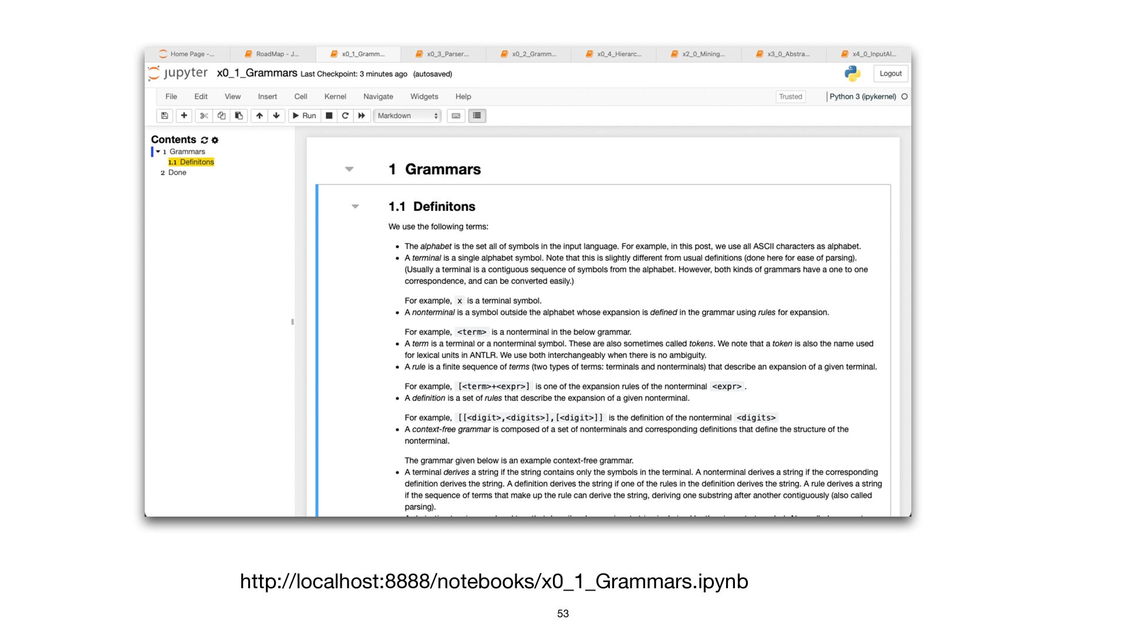This screenshot has width=1127, height=634.
Task: Move selected cell up with arrow icon
Action: pyautogui.click(x=259, y=116)
